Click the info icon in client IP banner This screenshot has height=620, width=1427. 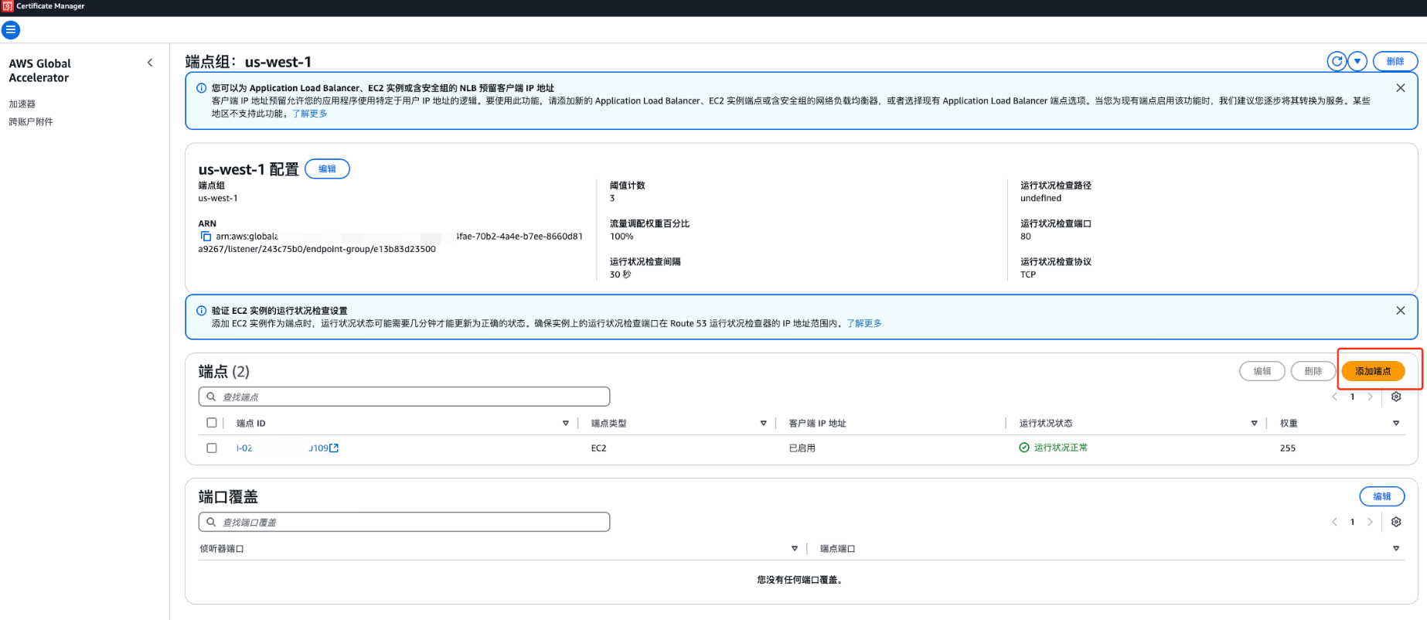click(202, 88)
